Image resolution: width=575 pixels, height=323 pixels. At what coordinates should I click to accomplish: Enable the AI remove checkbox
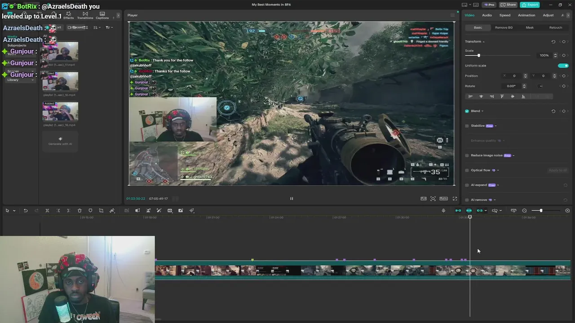coord(467,200)
